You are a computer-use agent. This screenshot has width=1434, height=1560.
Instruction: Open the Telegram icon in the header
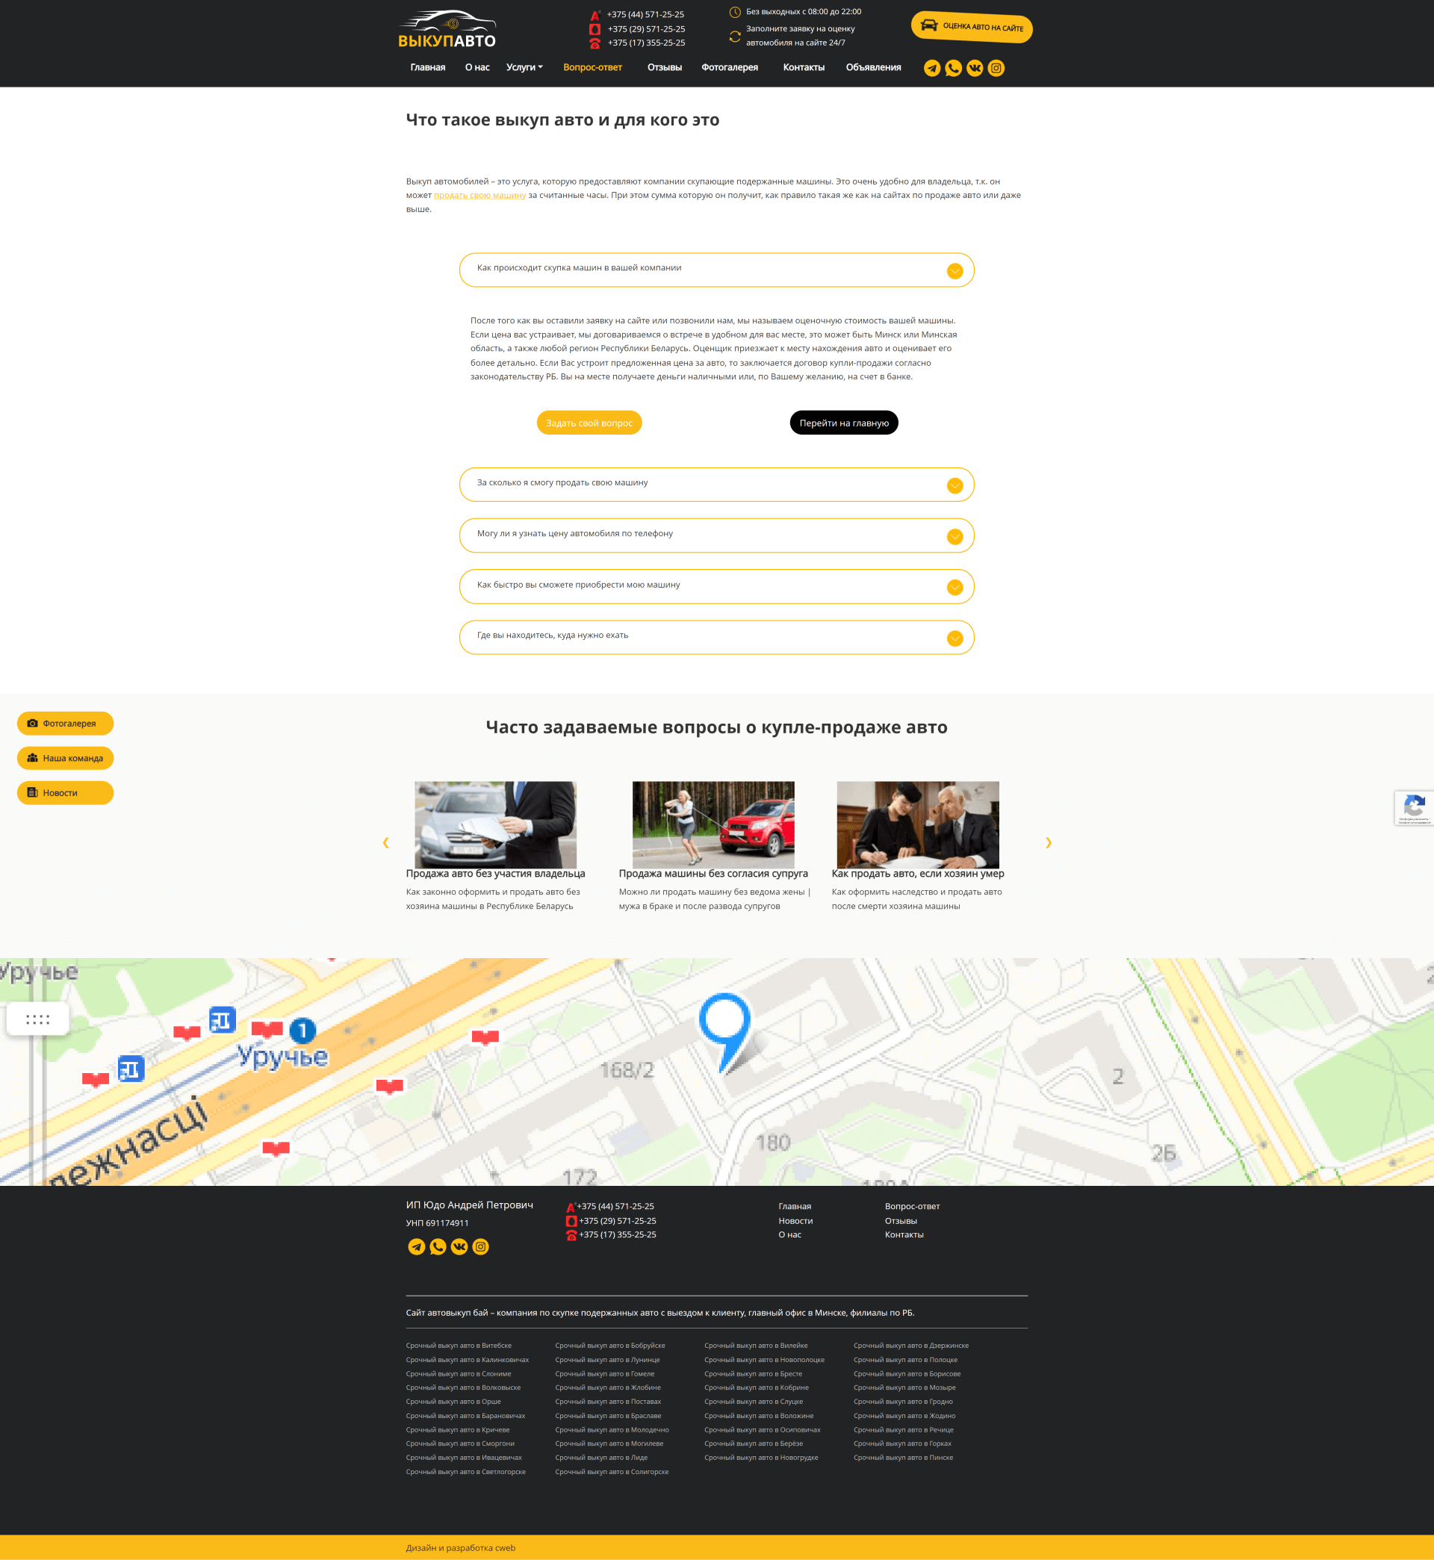932,68
